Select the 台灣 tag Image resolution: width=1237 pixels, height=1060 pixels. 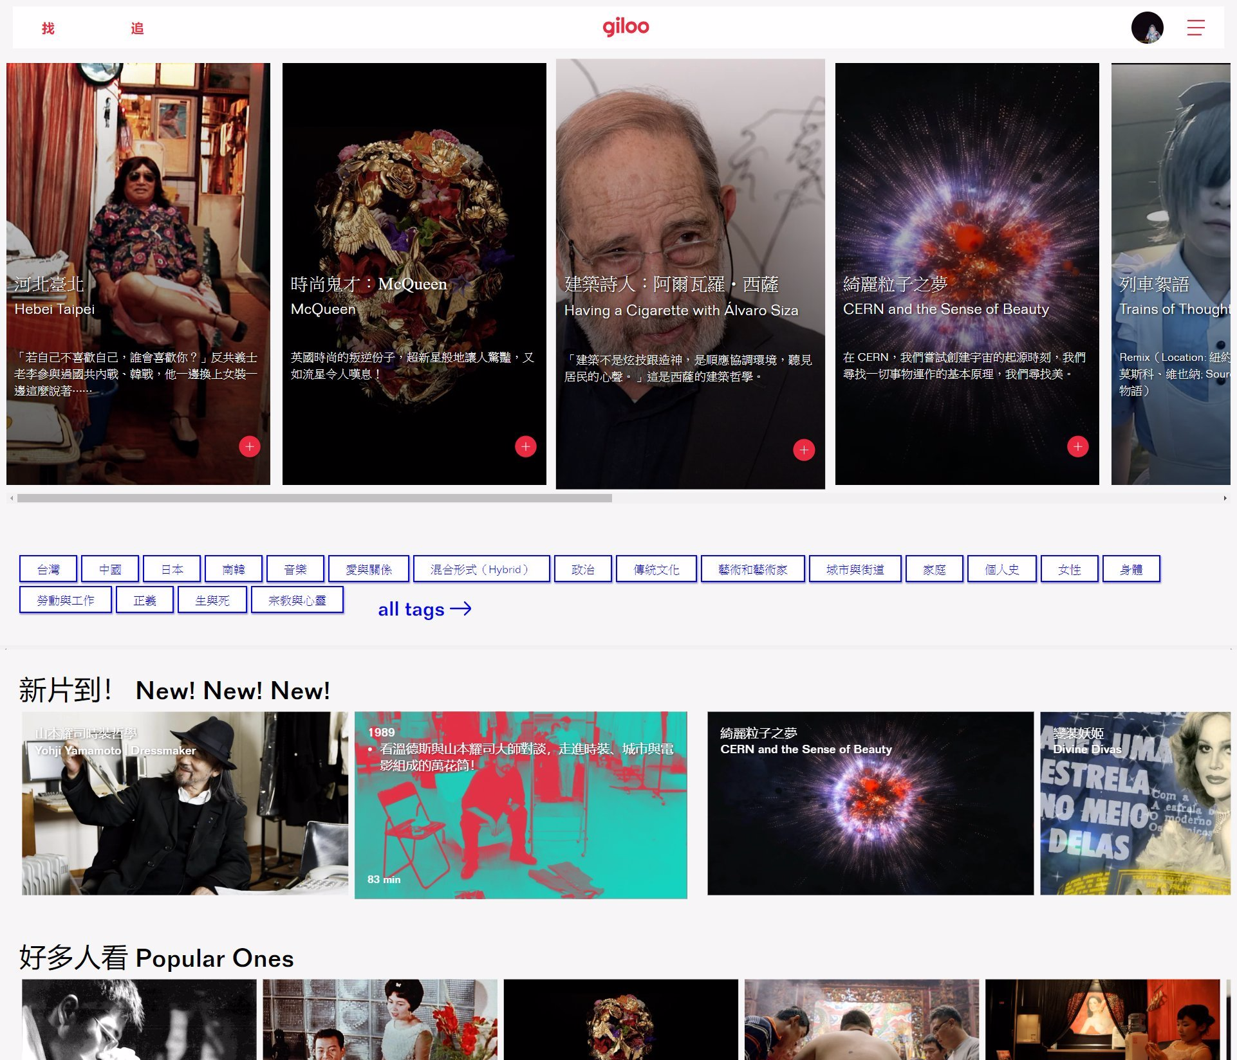tap(48, 569)
